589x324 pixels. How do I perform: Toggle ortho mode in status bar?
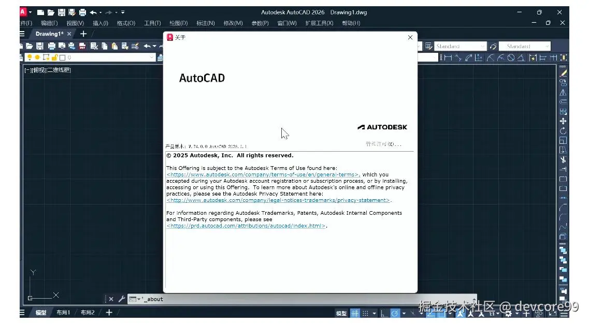point(384,313)
